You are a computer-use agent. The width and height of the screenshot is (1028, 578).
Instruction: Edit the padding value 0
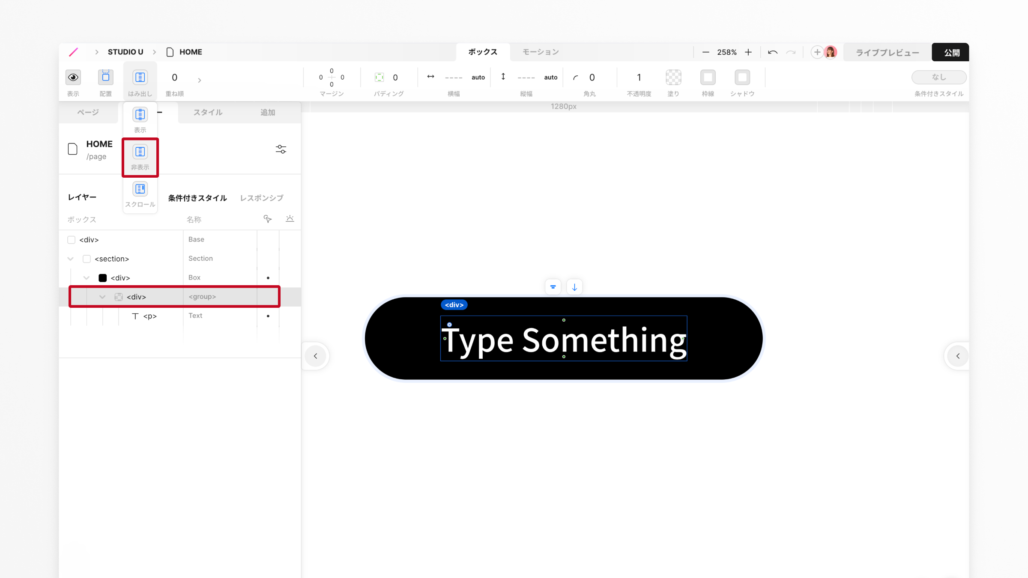(x=395, y=77)
